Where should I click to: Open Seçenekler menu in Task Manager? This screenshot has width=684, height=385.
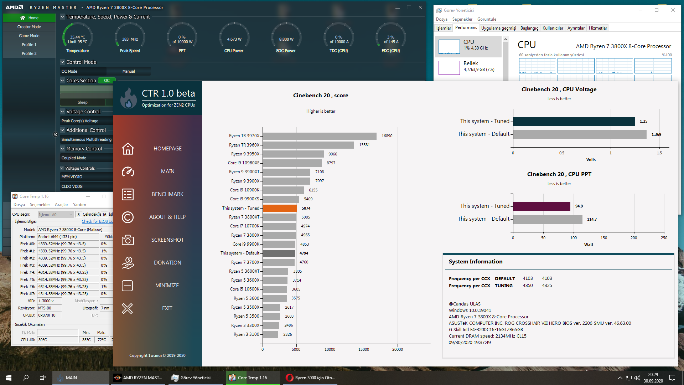tap(462, 19)
